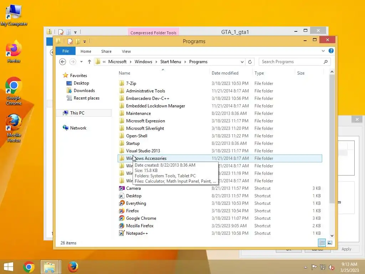Open the File tab
The image size is (365, 274).
coord(66,51)
